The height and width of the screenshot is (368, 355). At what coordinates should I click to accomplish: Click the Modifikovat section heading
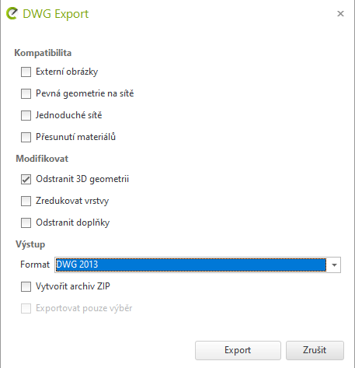42,159
